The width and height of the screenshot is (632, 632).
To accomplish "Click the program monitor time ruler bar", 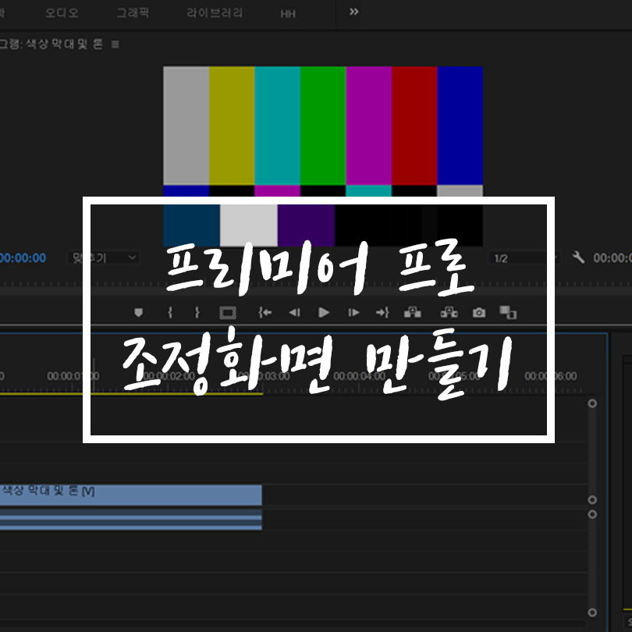I will [316, 284].
